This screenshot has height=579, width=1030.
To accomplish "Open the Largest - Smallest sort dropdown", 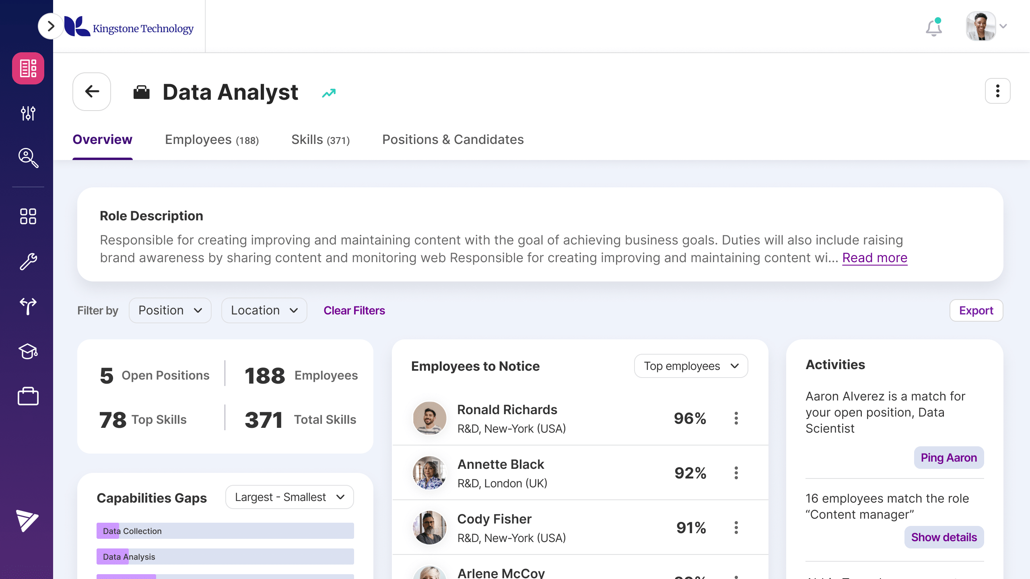I will point(290,497).
